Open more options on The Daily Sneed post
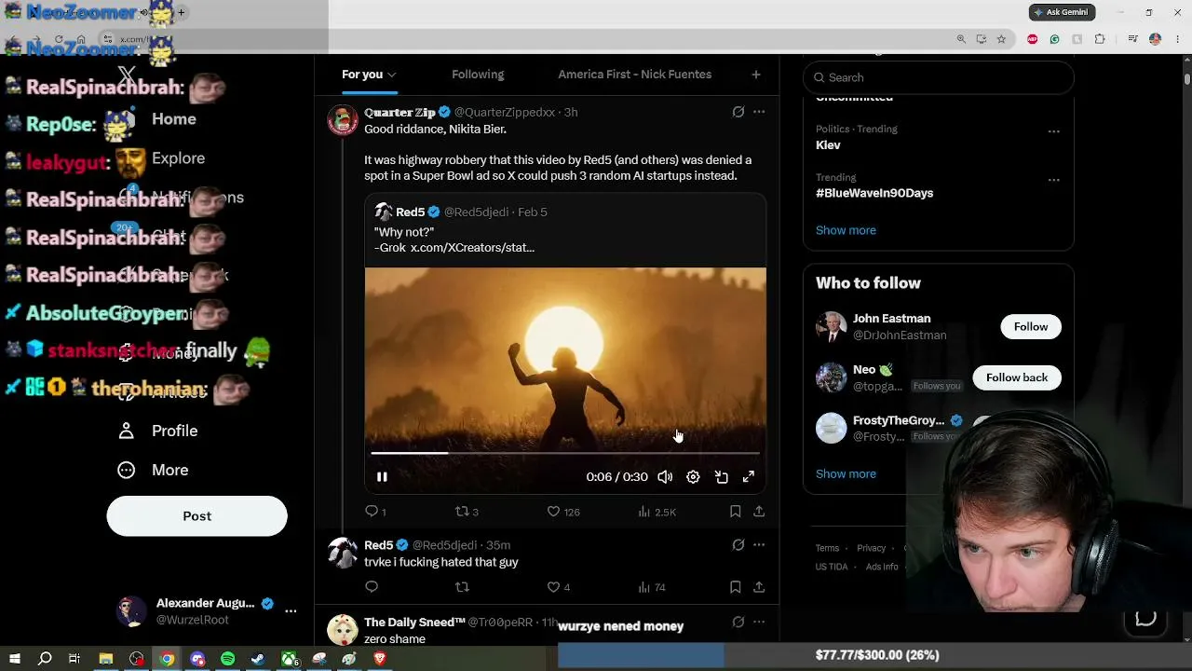Image resolution: width=1192 pixels, height=671 pixels. 759,622
